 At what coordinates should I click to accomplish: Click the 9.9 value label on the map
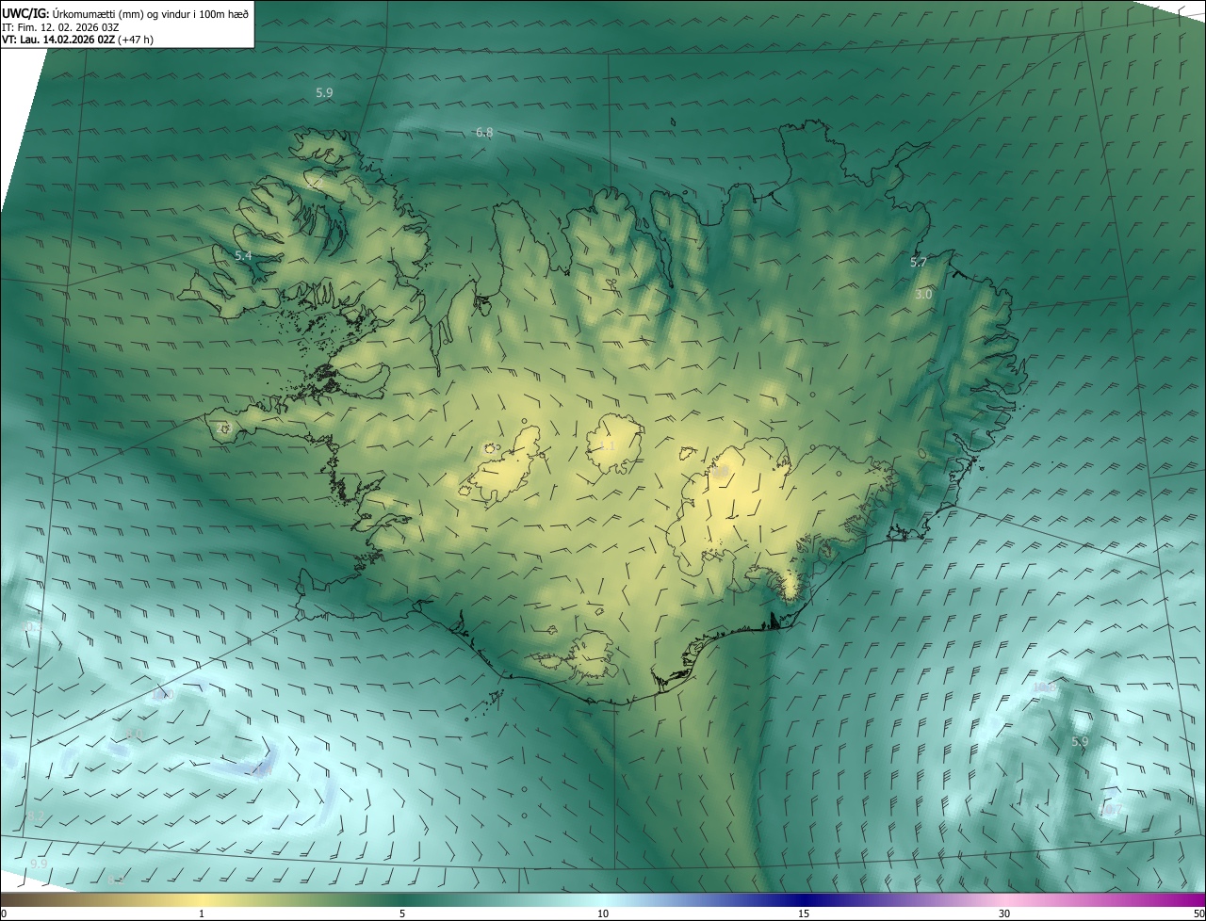click(x=39, y=864)
